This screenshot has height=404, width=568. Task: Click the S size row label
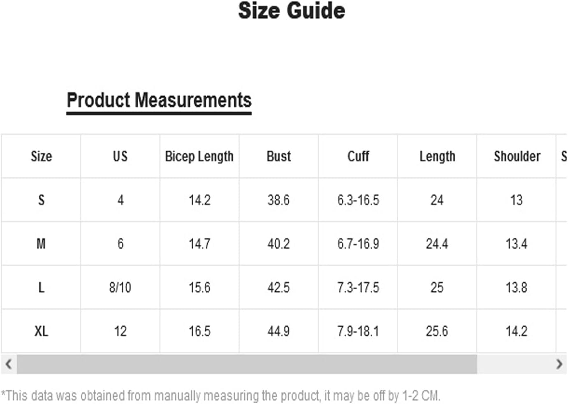(x=41, y=200)
